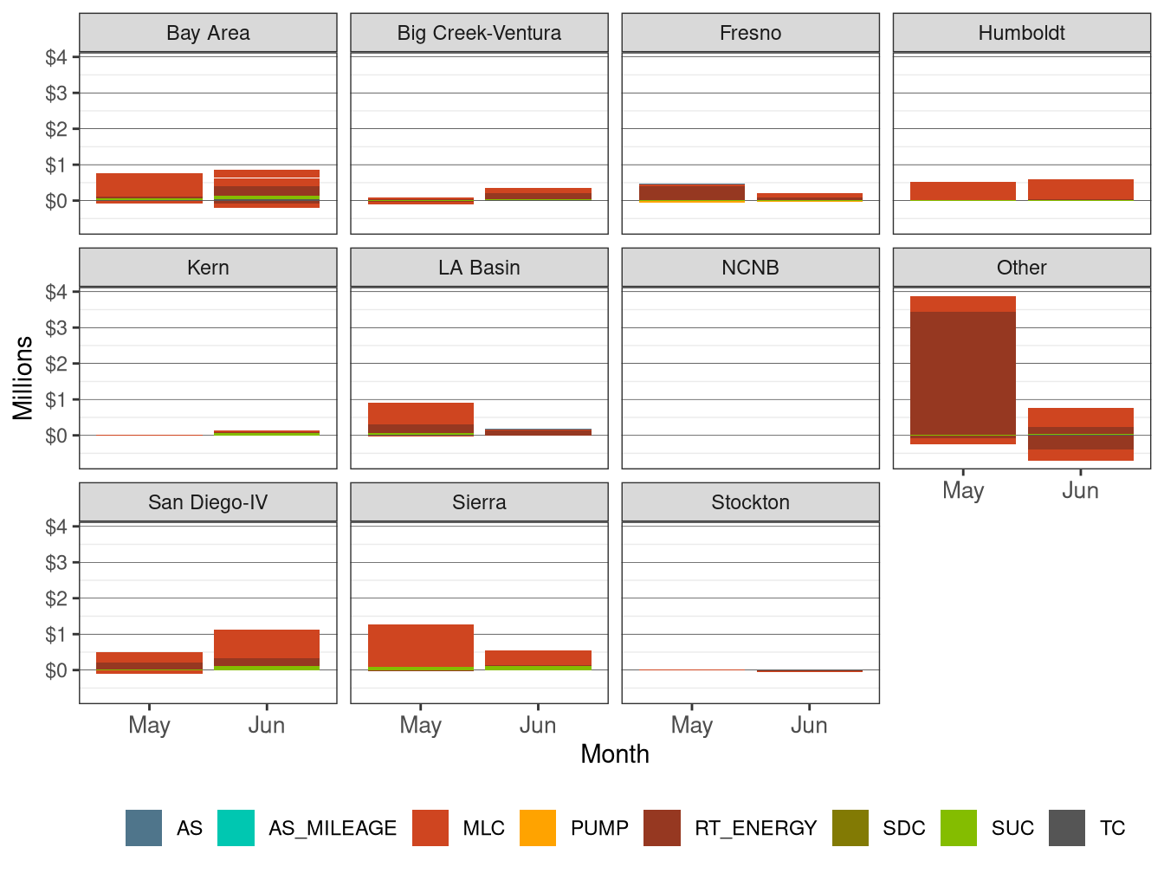Click the Jun bar in Sierra panel

538,660
